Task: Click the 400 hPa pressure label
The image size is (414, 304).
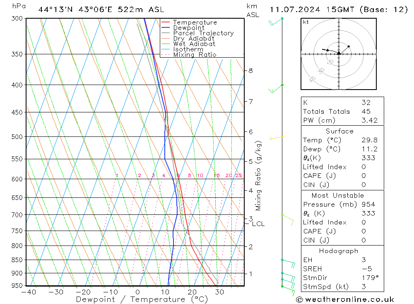Action: [17, 85]
